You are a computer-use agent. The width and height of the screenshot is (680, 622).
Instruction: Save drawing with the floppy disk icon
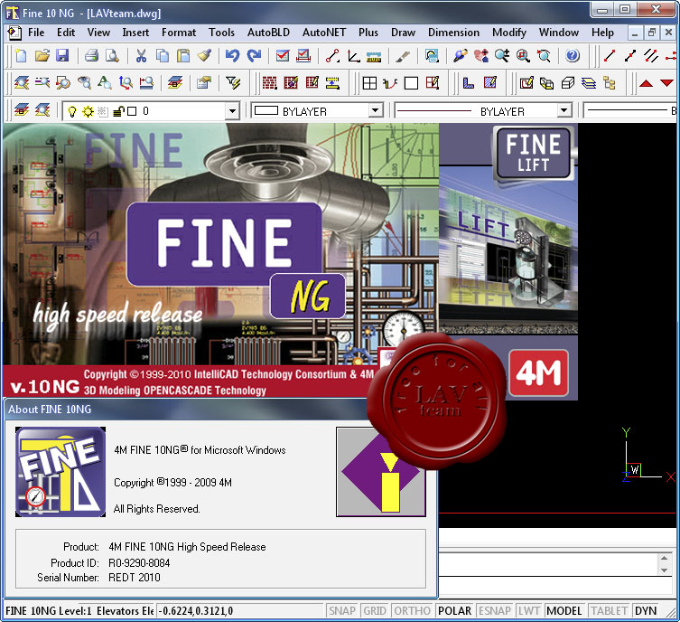click(62, 55)
